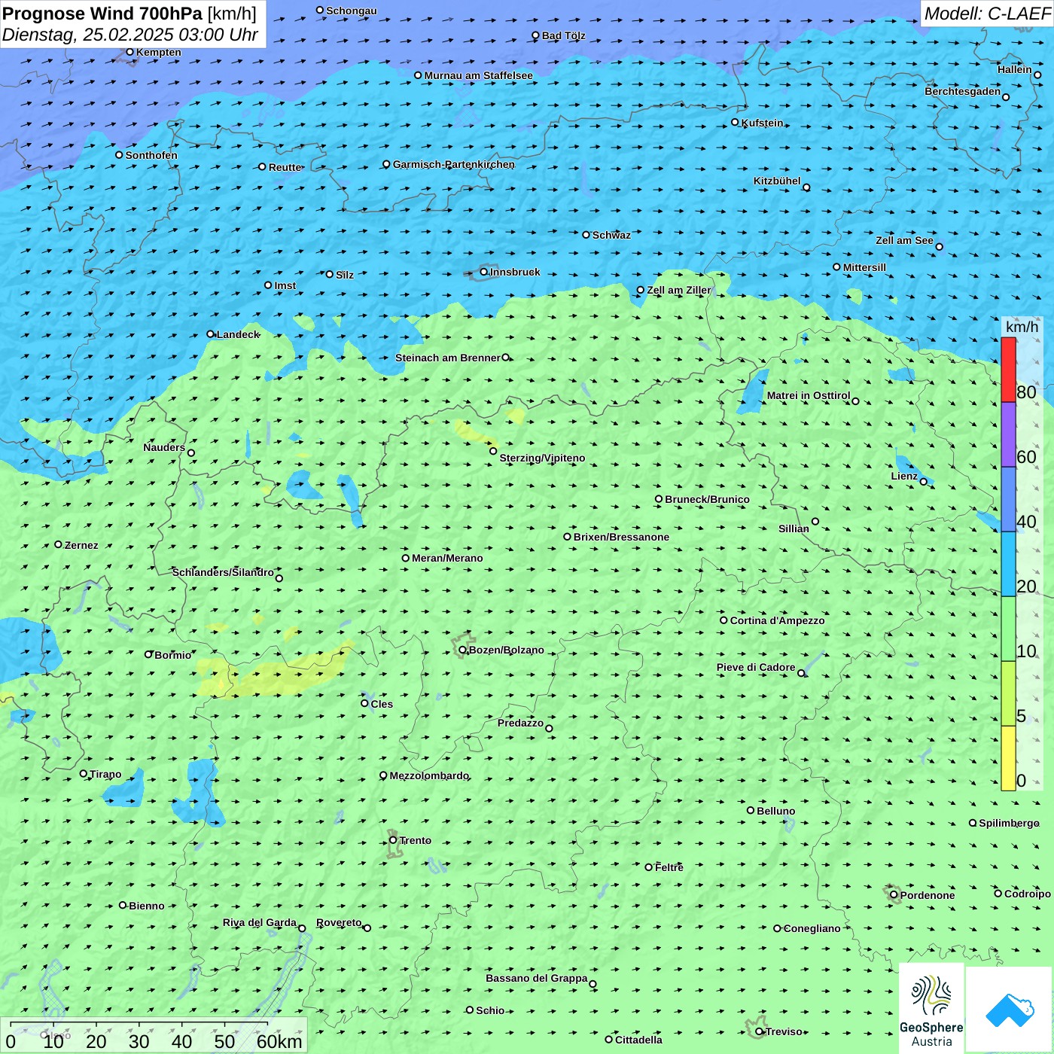This screenshot has width=1054, height=1054.
Task: Click the 60km end of the scale bar
Action: pyautogui.click(x=279, y=1041)
